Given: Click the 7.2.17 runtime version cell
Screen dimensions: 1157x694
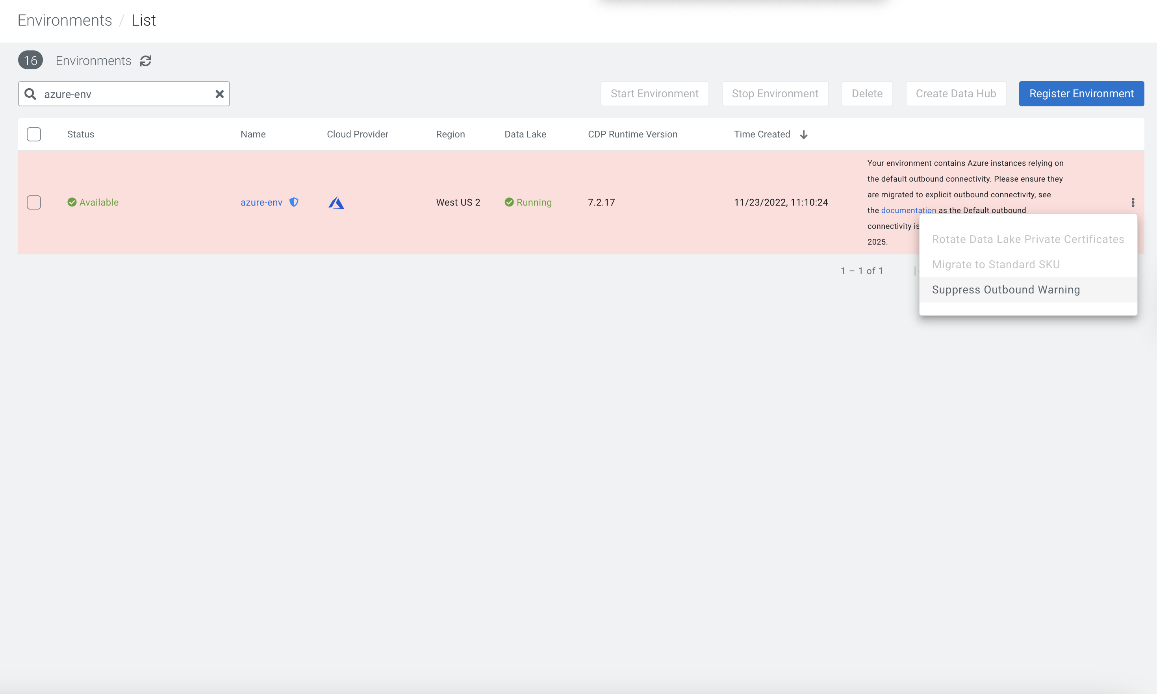Looking at the screenshot, I should (x=601, y=202).
